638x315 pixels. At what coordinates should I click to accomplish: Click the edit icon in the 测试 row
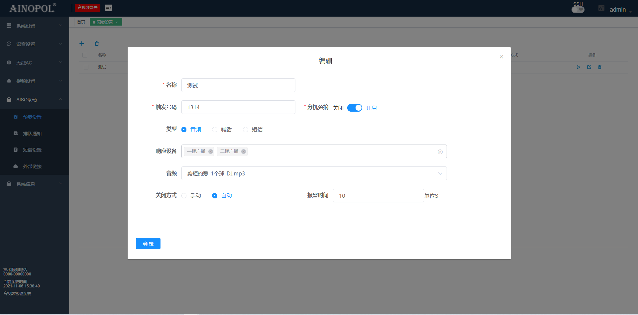pyautogui.click(x=589, y=67)
